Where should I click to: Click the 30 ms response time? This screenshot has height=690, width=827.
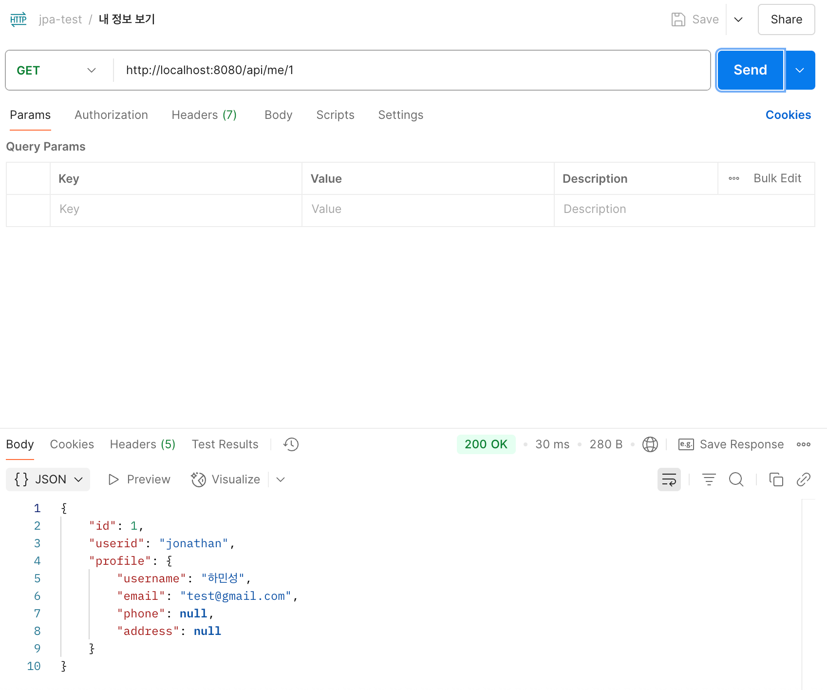pyautogui.click(x=552, y=444)
